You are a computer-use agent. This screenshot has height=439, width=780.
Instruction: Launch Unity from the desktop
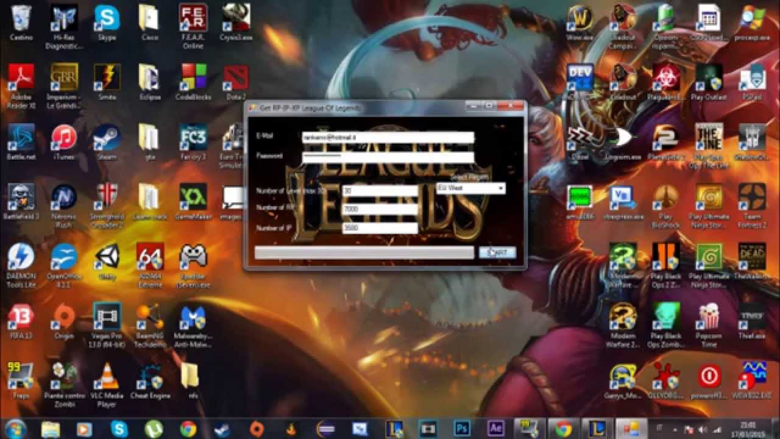pos(107,261)
